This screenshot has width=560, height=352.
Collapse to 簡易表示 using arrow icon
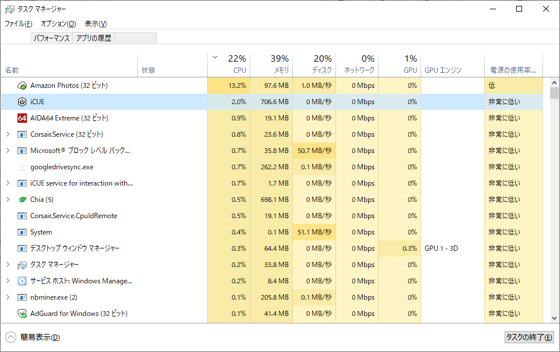[x=10, y=337]
